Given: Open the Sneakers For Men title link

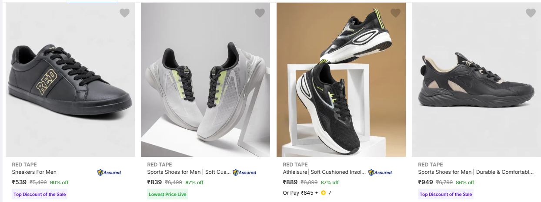Looking at the screenshot, I should coord(34,172).
